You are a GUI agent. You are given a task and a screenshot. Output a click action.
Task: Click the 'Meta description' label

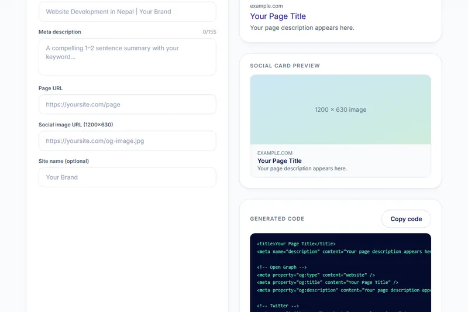[60, 32]
